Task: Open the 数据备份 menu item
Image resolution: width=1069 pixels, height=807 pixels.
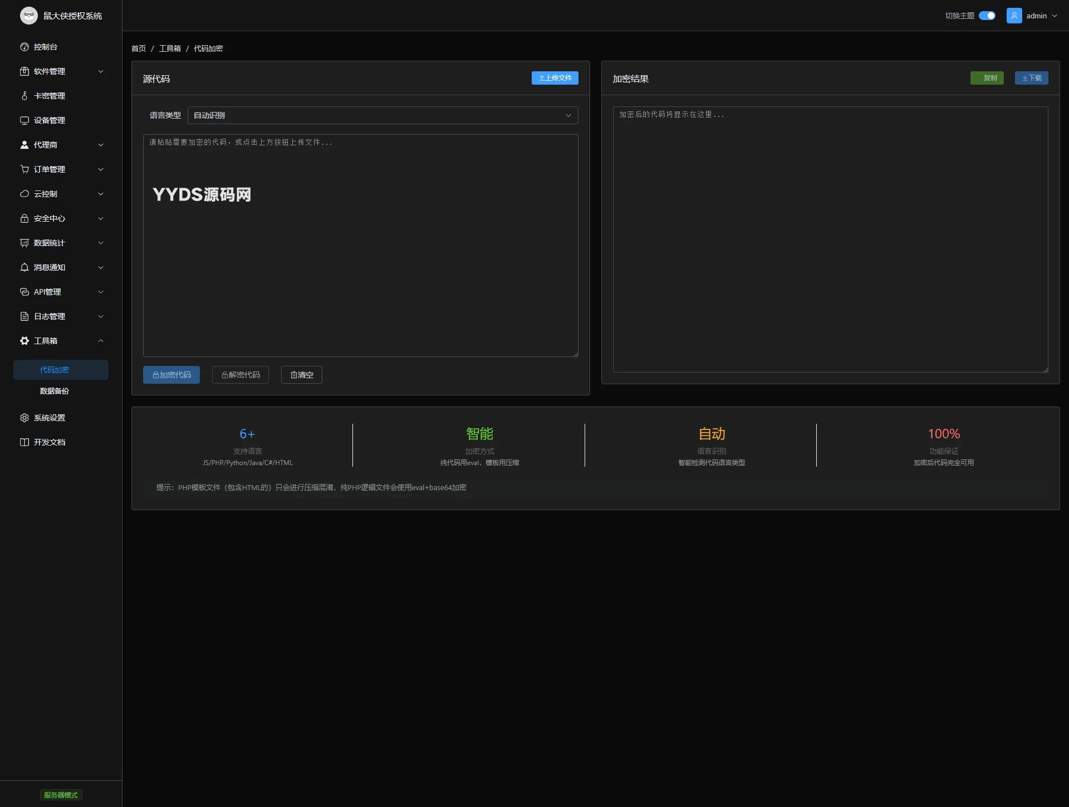Action: click(55, 391)
